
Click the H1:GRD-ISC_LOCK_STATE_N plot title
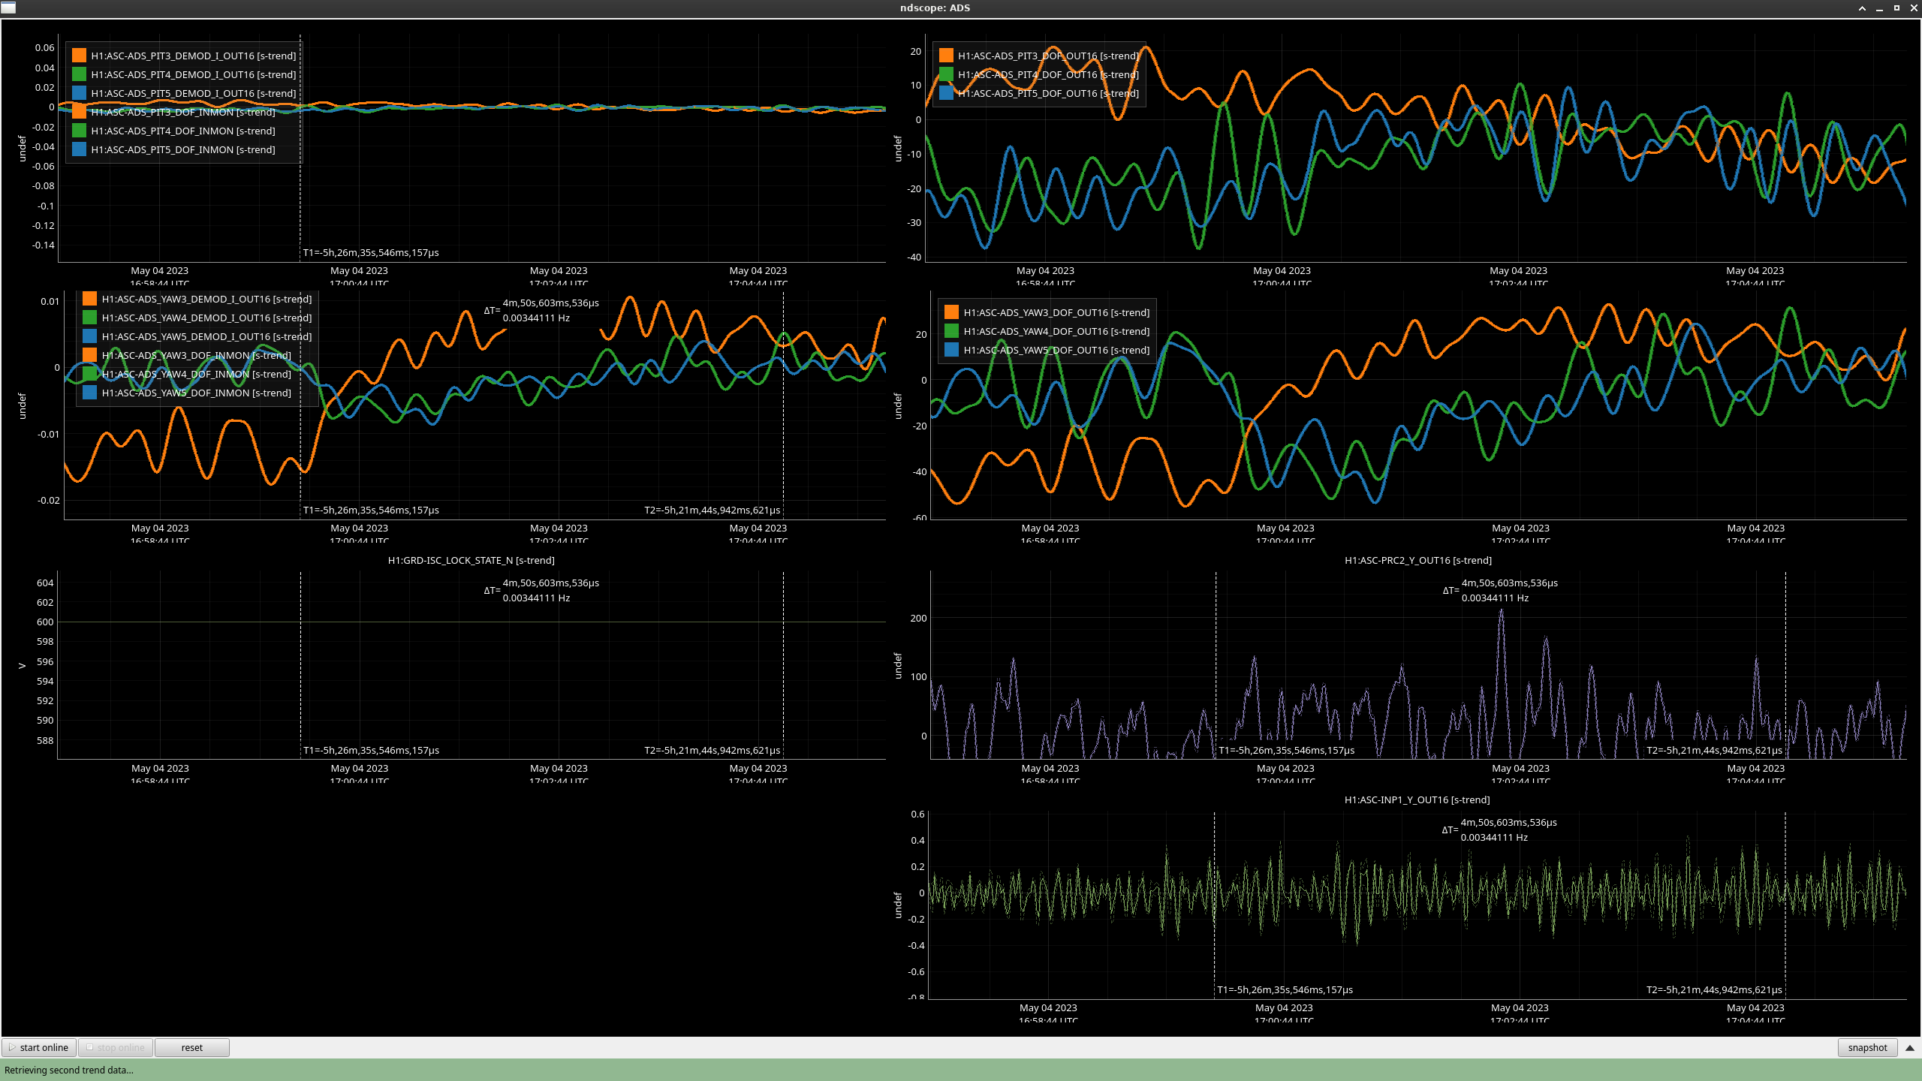(471, 560)
